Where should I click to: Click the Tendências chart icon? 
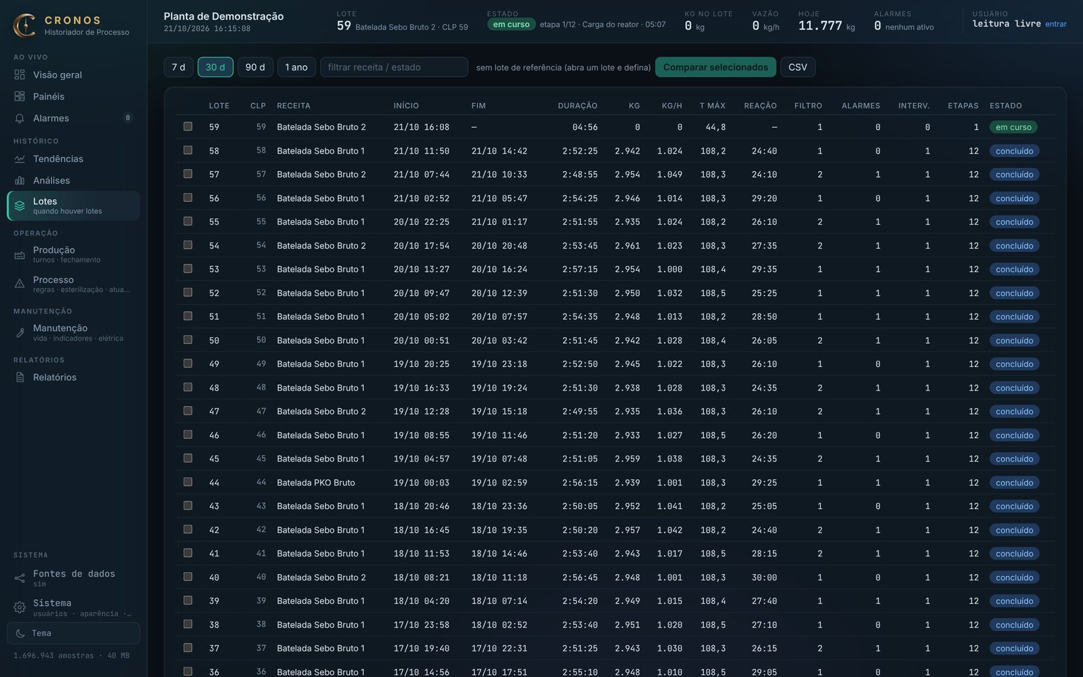tap(20, 158)
